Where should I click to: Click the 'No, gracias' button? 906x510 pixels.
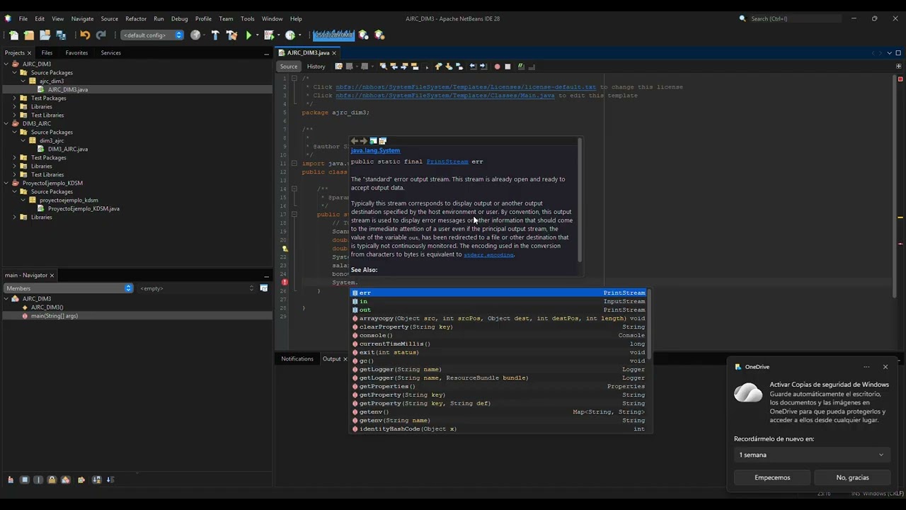coord(852,477)
